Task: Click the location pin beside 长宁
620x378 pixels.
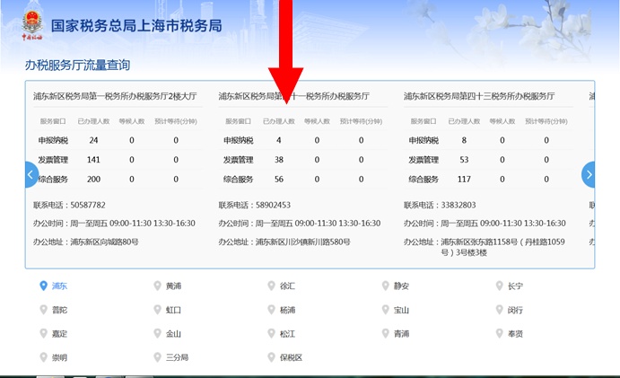Action: pos(500,286)
